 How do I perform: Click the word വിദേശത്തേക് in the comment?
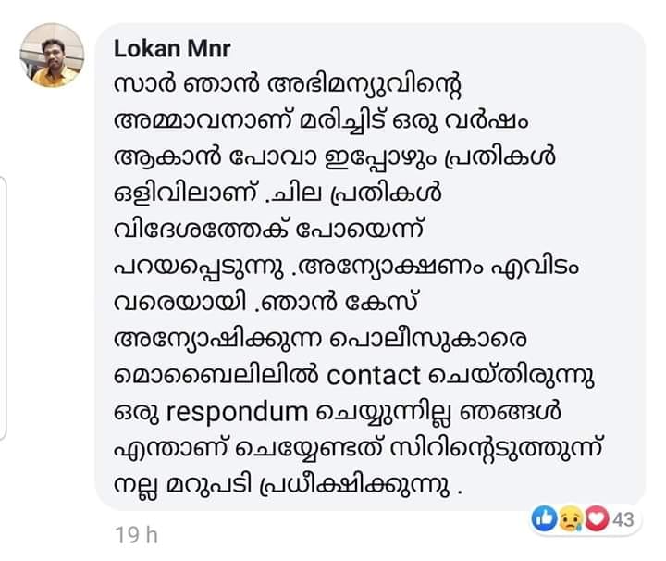point(202,231)
